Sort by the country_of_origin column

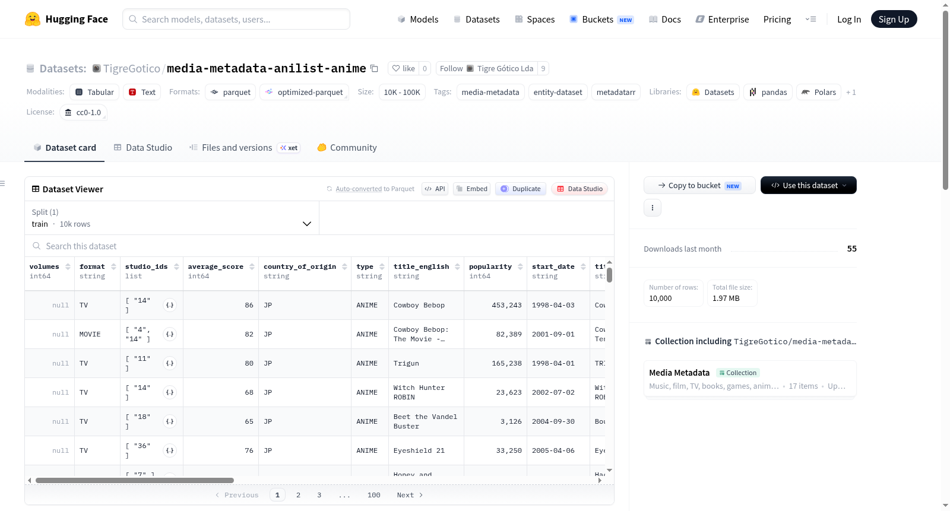click(344, 266)
